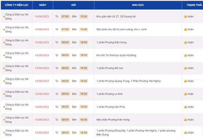Click warning icon in Phường Vạn Phúc row

(186, 107)
